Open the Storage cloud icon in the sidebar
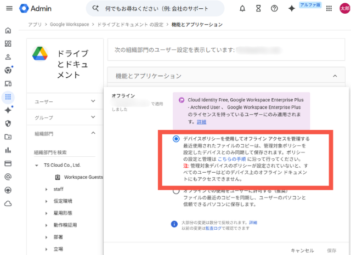The width and height of the screenshot is (351, 255). tap(8, 203)
